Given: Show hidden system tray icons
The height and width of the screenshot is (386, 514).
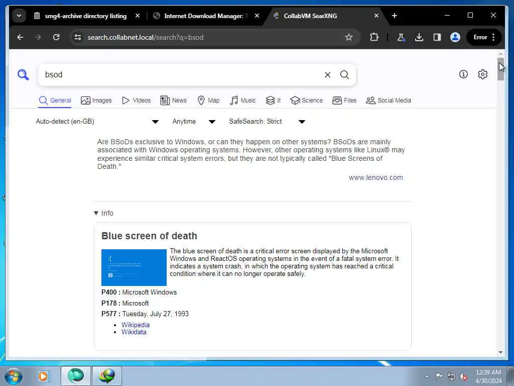Looking at the screenshot, I should [427, 376].
